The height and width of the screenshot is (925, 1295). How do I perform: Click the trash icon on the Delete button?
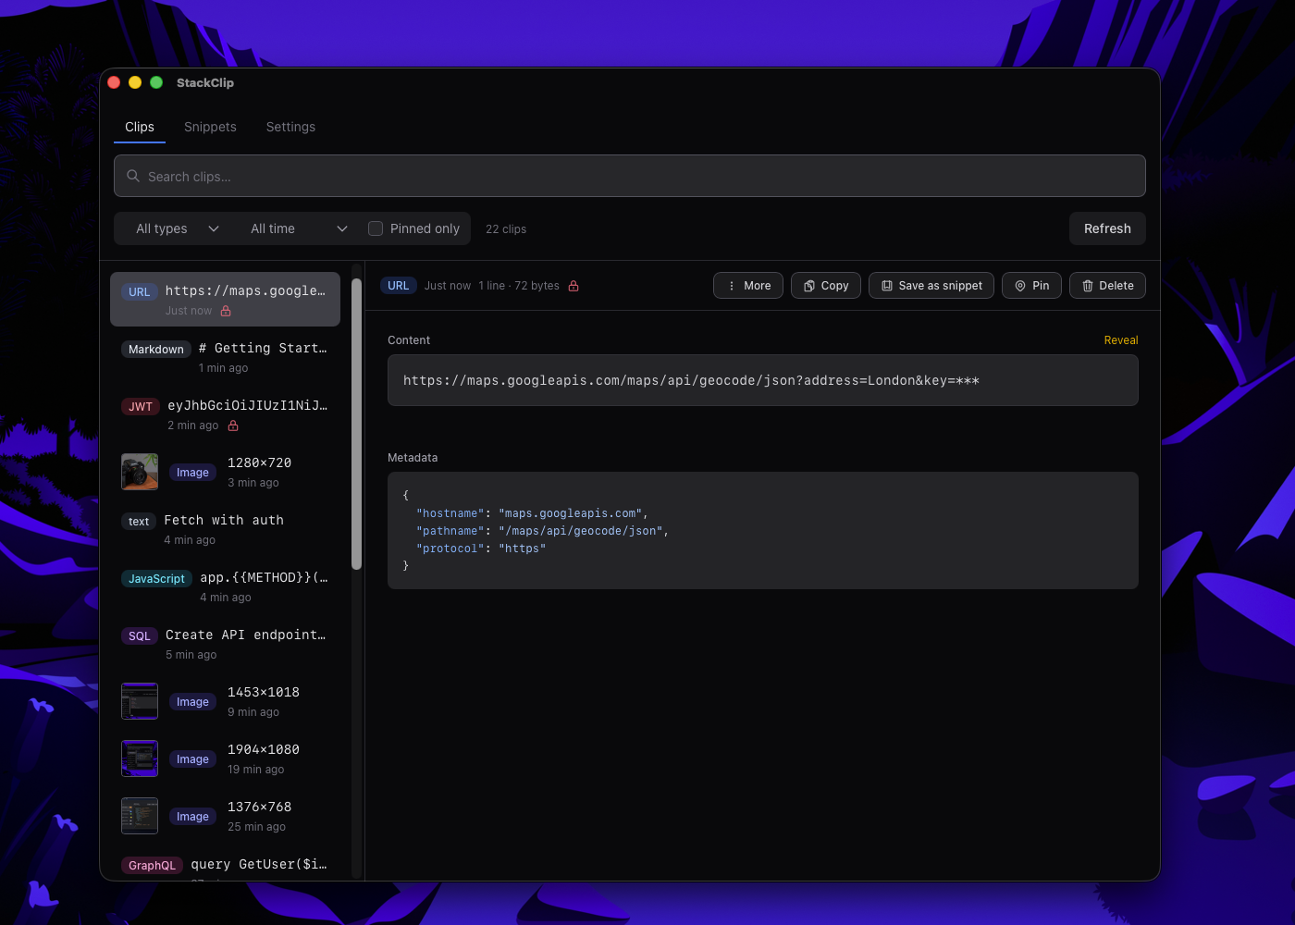(1088, 285)
